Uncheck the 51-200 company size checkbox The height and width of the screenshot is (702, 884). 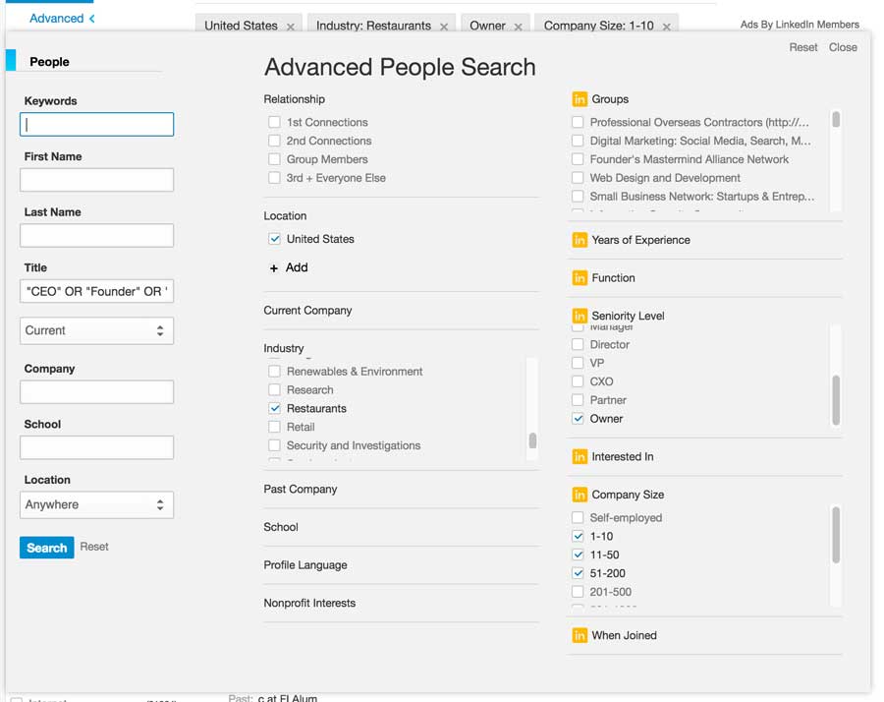[578, 573]
